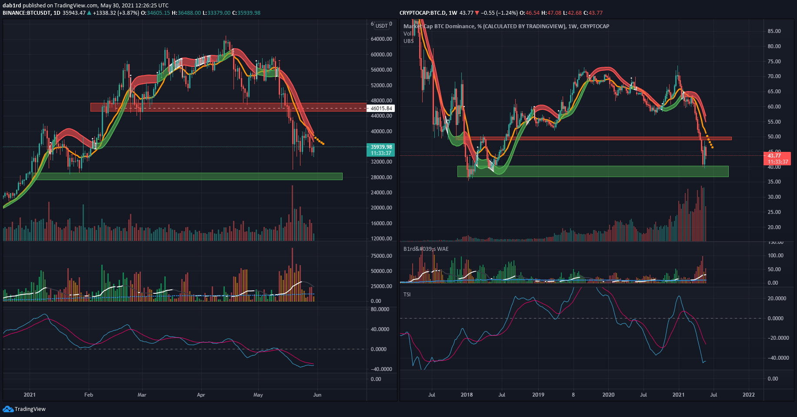The image size is (797, 417).
Task: Click the 64000.00 price axis label
Action: 381,39
